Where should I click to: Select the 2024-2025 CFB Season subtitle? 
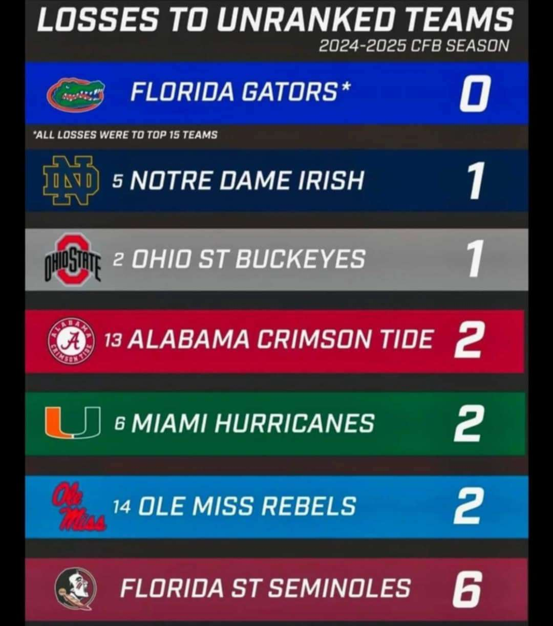[414, 46]
